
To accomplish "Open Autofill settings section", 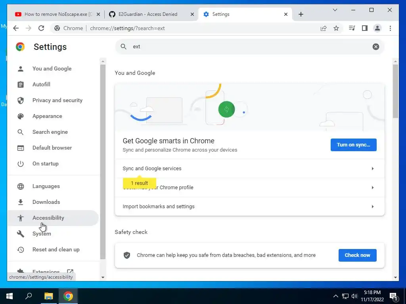I will coord(53,84).
